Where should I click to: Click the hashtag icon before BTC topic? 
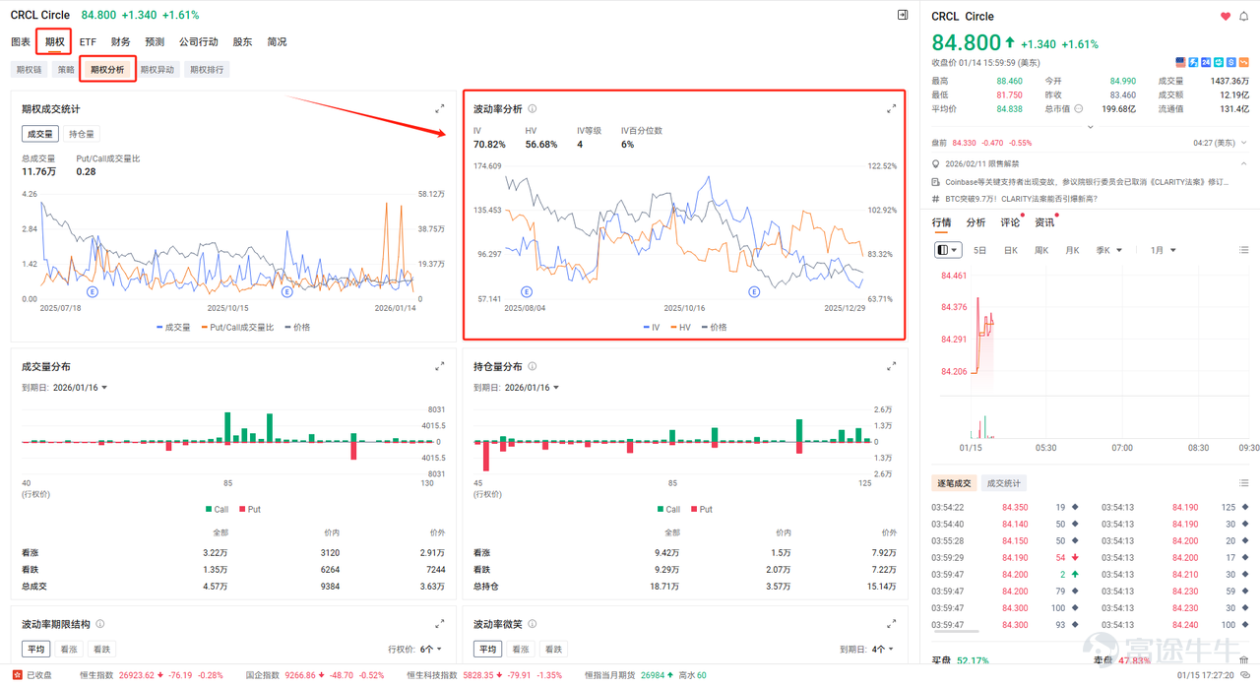click(x=936, y=199)
